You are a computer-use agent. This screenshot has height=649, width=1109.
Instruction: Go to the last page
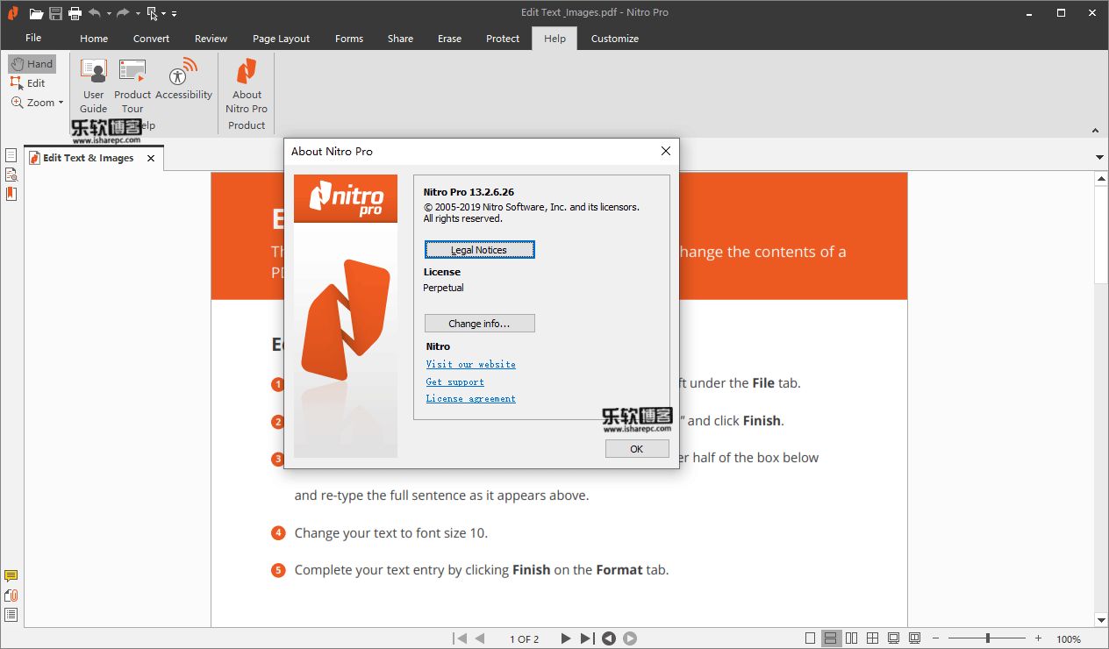tap(587, 638)
